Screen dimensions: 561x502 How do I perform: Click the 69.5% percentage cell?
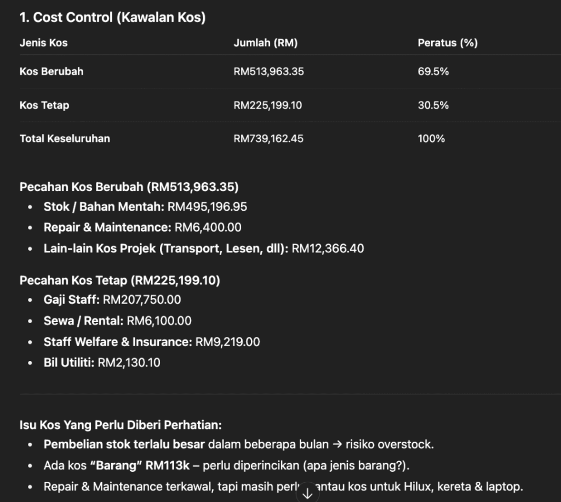(x=433, y=71)
